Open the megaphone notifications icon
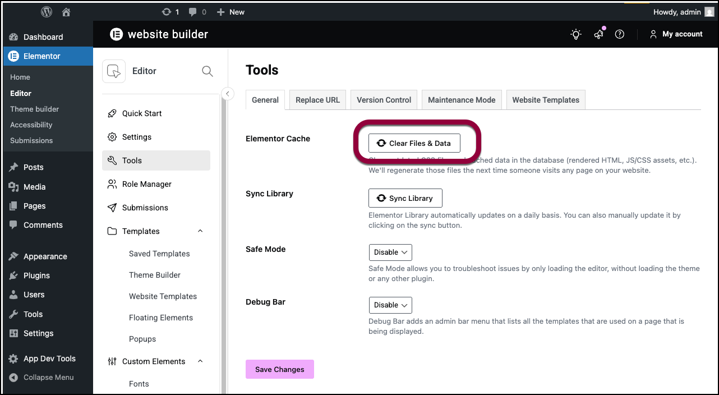 click(599, 34)
